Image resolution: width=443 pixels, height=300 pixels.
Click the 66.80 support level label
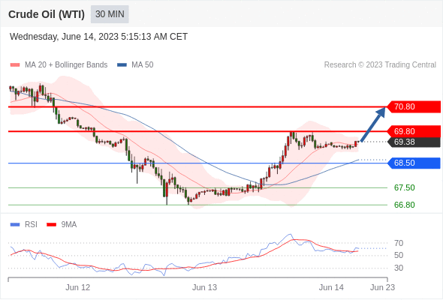coord(404,205)
